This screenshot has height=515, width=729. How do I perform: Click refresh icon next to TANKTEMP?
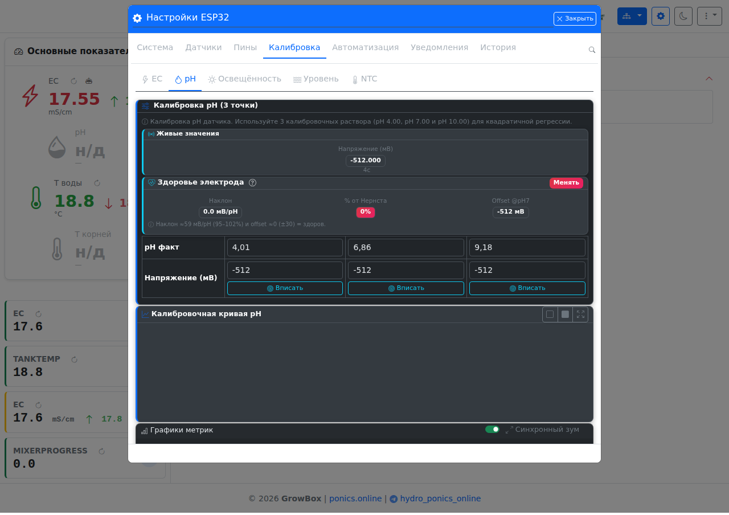pyautogui.click(x=74, y=359)
